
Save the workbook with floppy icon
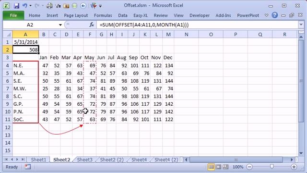click(16, 6)
